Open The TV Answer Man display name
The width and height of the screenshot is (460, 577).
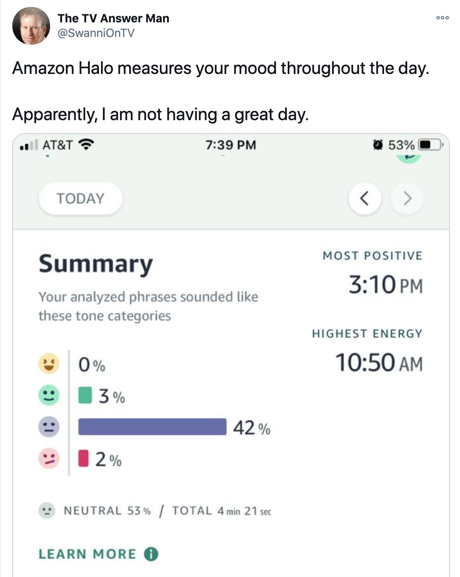(x=113, y=18)
